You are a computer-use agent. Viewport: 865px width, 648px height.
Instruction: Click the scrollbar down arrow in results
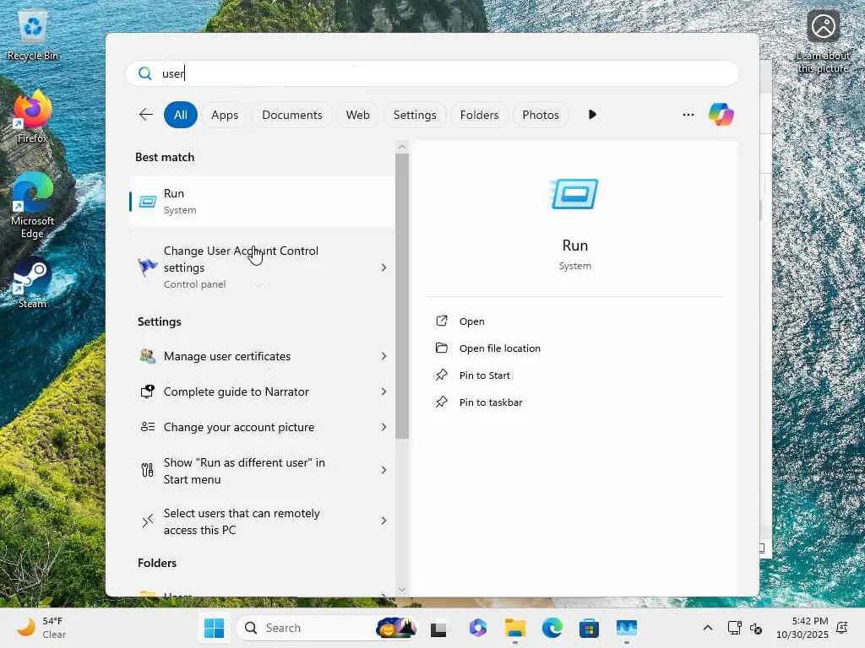click(x=401, y=589)
